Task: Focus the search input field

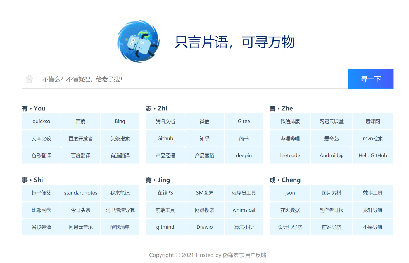Action: pos(185,79)
